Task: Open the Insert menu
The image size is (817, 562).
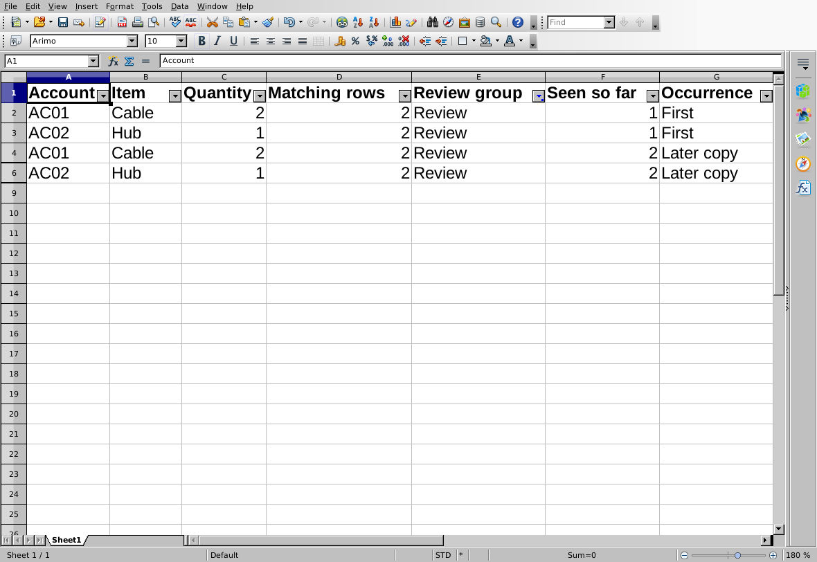Action: click(x=86, y=6)
